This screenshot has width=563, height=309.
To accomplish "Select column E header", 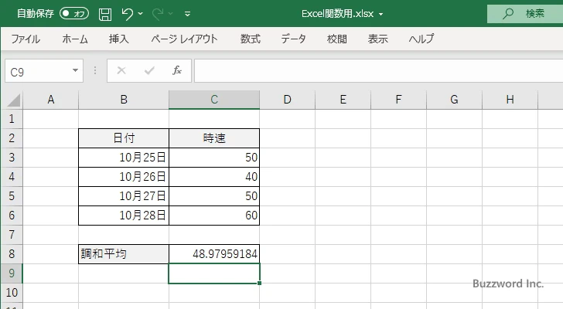I will click(343, 100).
